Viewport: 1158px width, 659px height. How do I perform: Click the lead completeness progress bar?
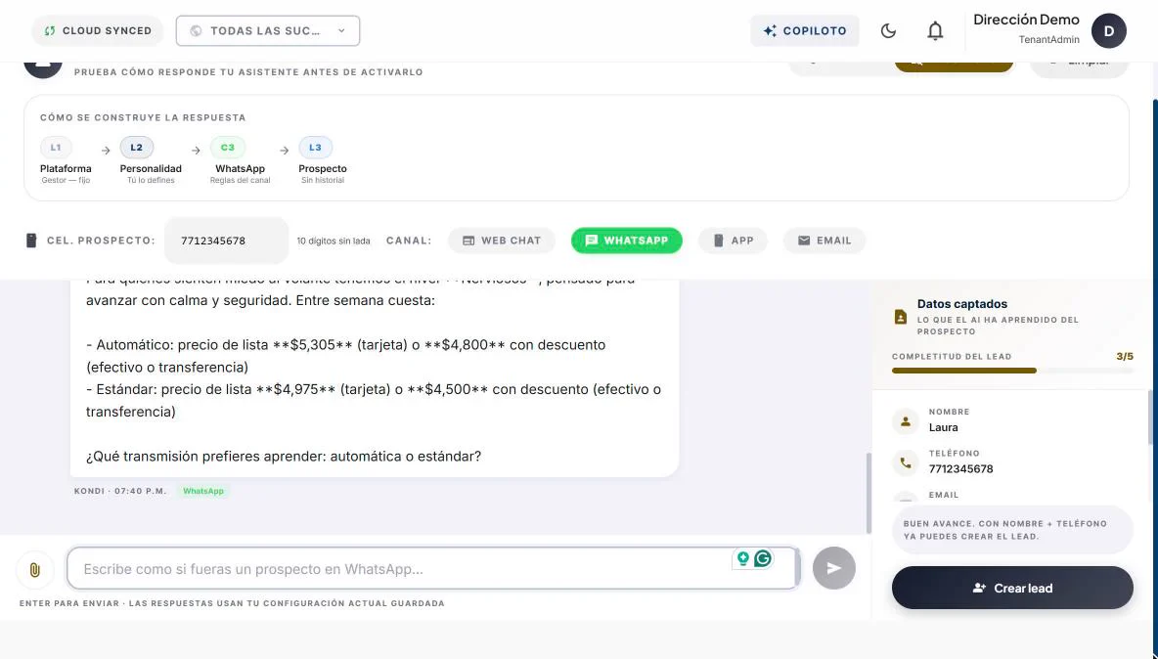click(1011, 371)
